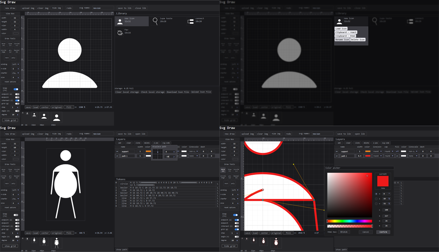Choose "Clipboard - html" from the context menu
This screenshot has width=439, height=252.
(x=345, y=36)
